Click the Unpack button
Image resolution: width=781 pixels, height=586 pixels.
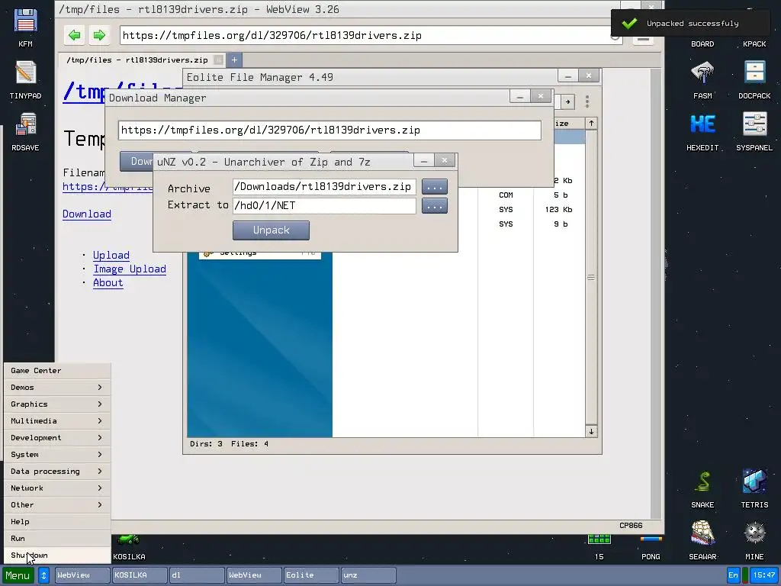point(271,230)
